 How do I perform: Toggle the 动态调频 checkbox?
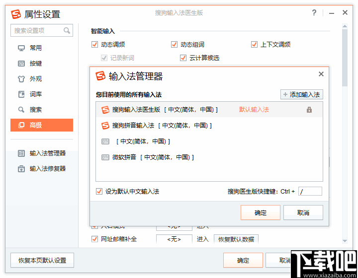point(94,45)
